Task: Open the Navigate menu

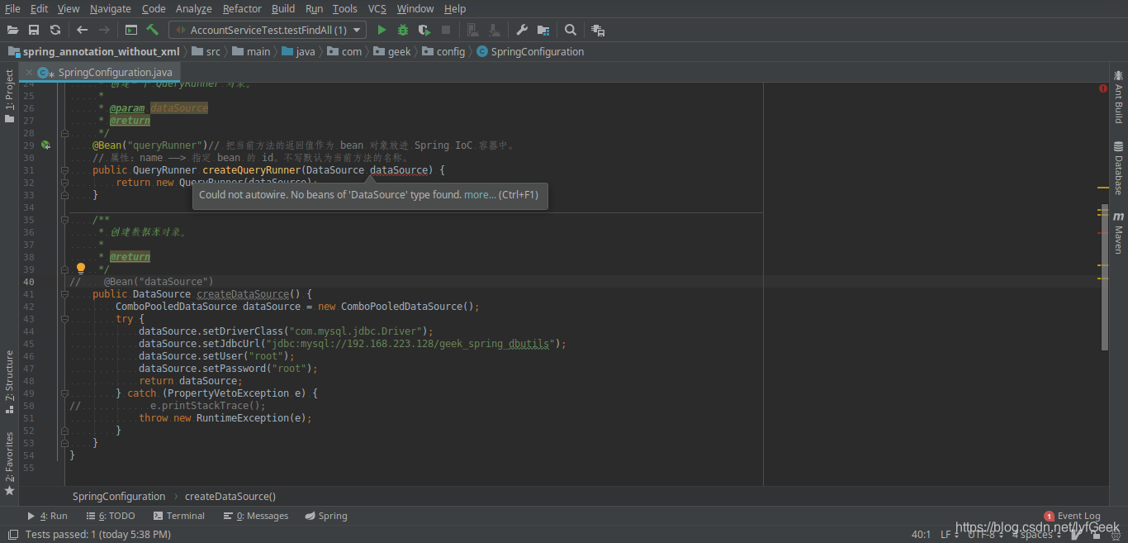Action: point(111,8)
